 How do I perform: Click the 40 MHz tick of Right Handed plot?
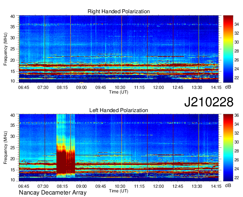click(13, 16)
